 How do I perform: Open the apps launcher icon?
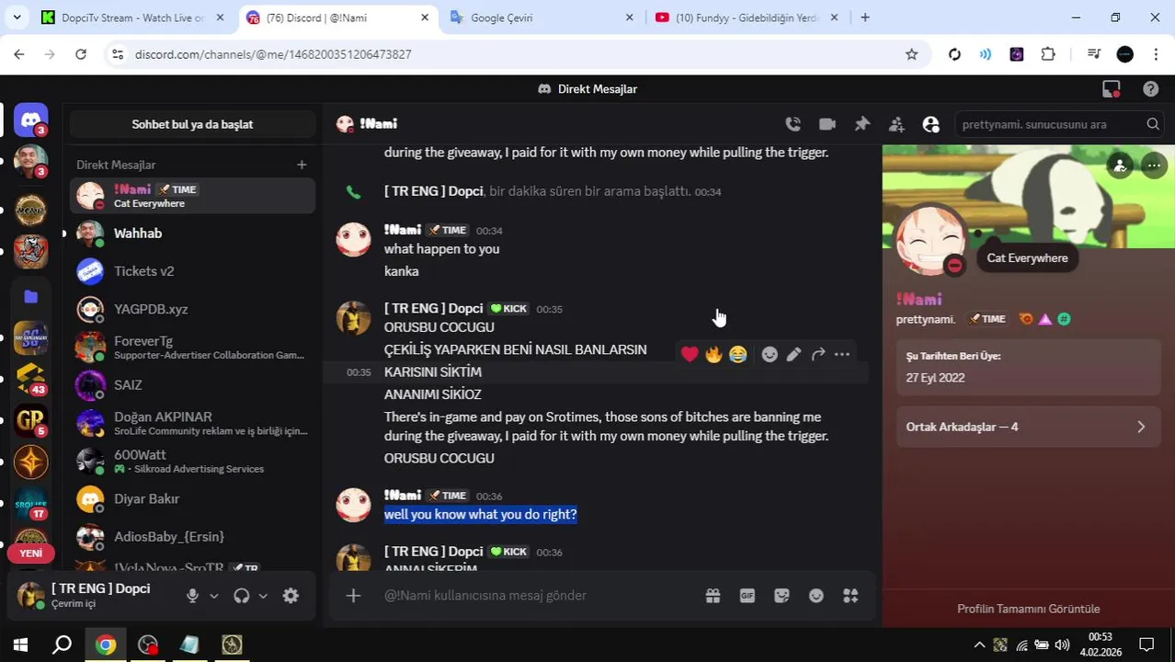850,596
